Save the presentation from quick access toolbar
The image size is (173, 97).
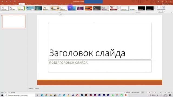(2, 1)
